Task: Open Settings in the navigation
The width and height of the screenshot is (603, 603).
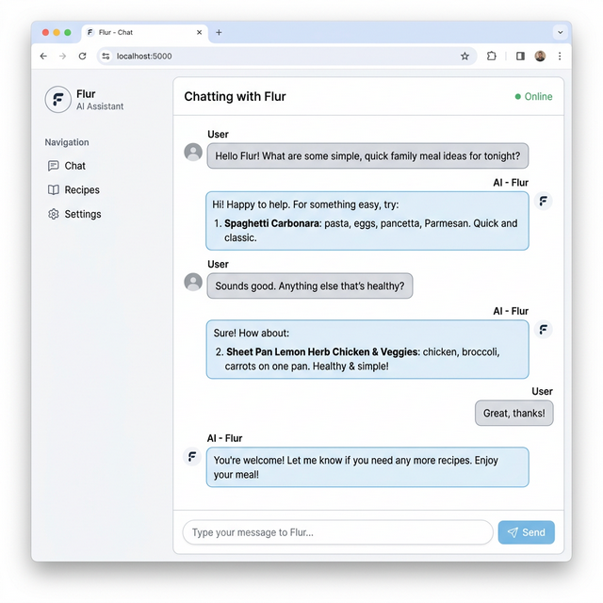Action: 74,214
